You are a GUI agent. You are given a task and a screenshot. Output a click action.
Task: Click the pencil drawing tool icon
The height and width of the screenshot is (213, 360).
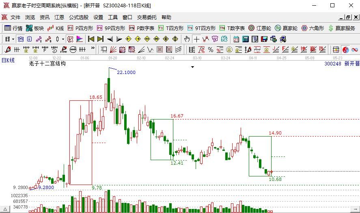[8, 50]
